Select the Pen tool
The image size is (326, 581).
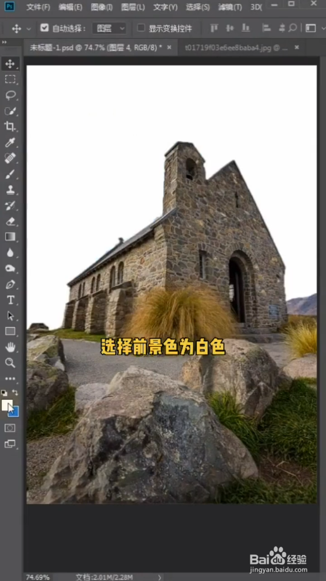[10, 284]
